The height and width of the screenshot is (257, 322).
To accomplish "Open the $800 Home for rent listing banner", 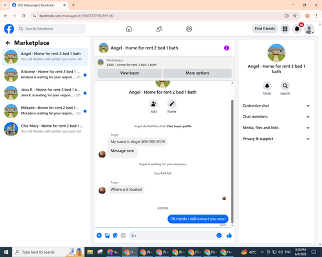I will 165,62.
